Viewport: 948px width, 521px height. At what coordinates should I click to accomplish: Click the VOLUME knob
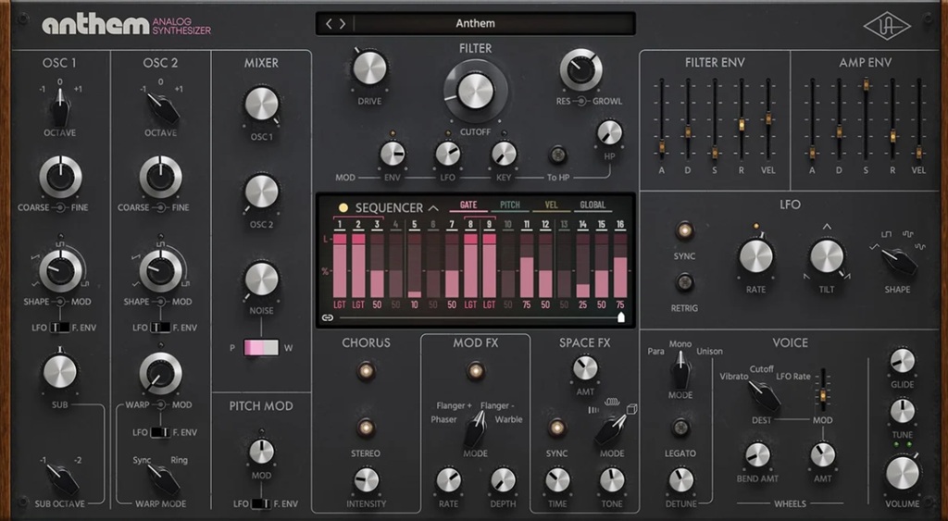point(902,473)
